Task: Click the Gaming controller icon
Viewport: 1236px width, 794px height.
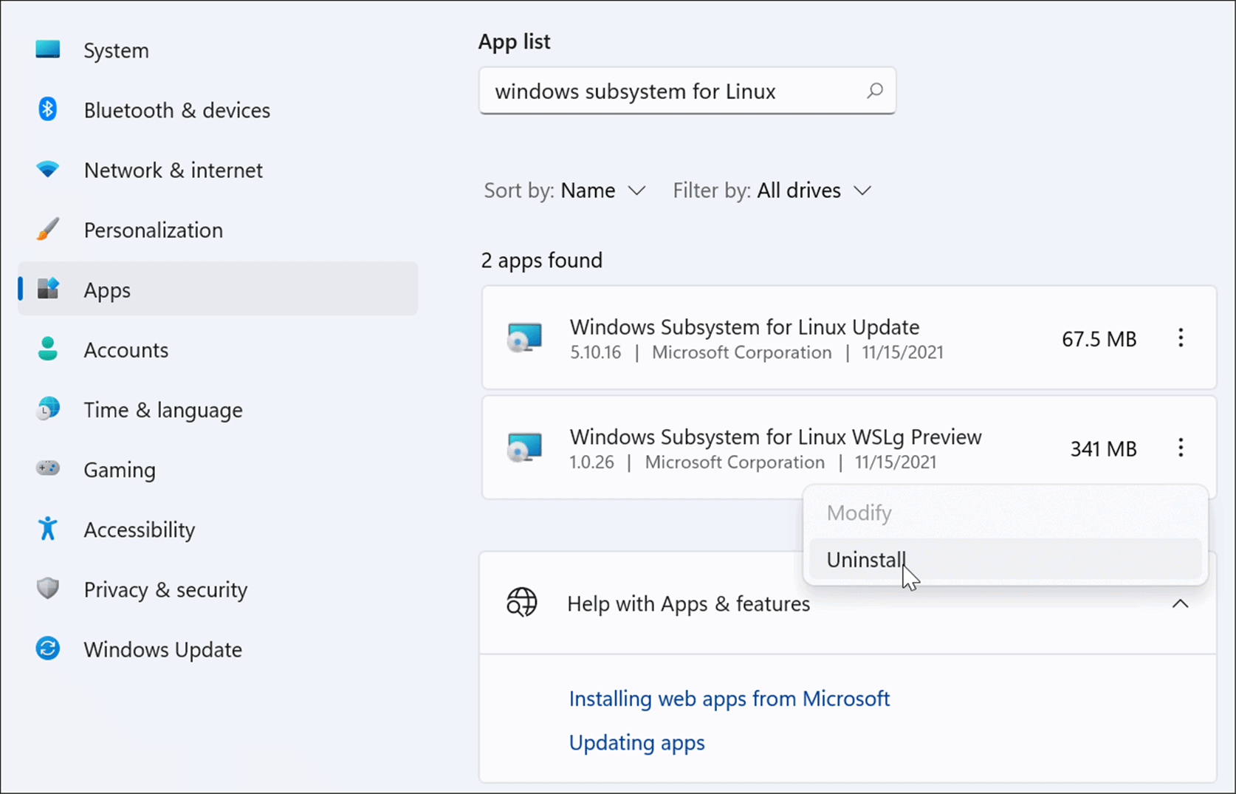Action: [x=48, y=468]
